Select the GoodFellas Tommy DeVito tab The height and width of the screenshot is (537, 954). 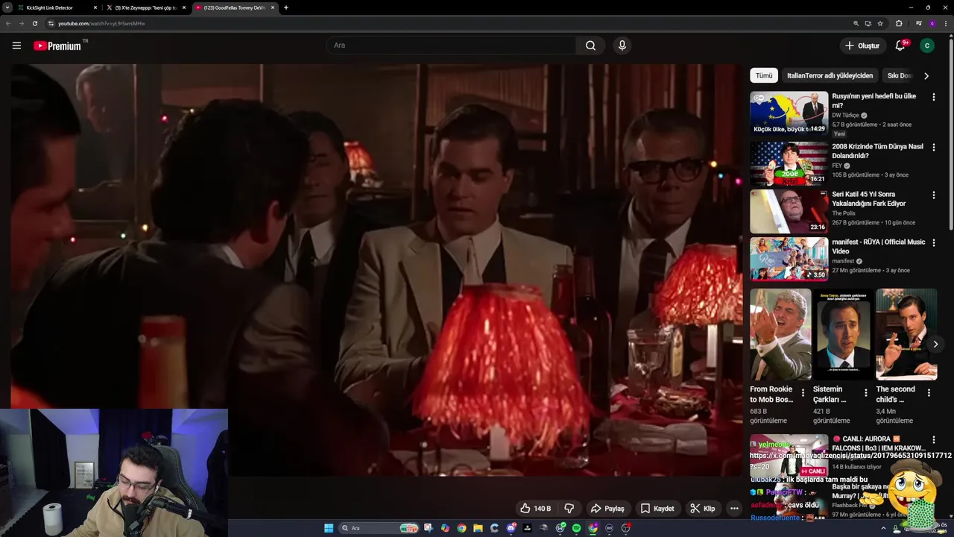point(234,7)
